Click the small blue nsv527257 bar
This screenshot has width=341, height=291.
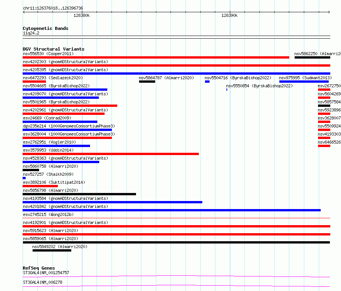pyautogui.click(x=24, y=178)
